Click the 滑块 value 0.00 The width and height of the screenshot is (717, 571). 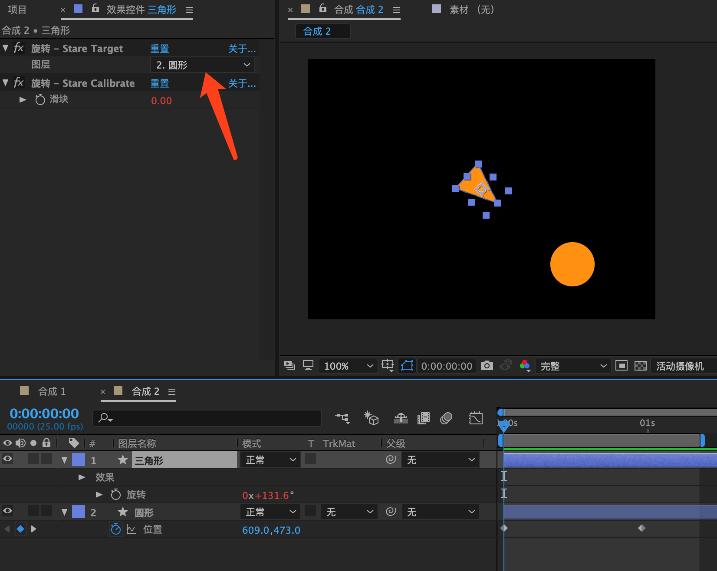click(x=161, y=101)
